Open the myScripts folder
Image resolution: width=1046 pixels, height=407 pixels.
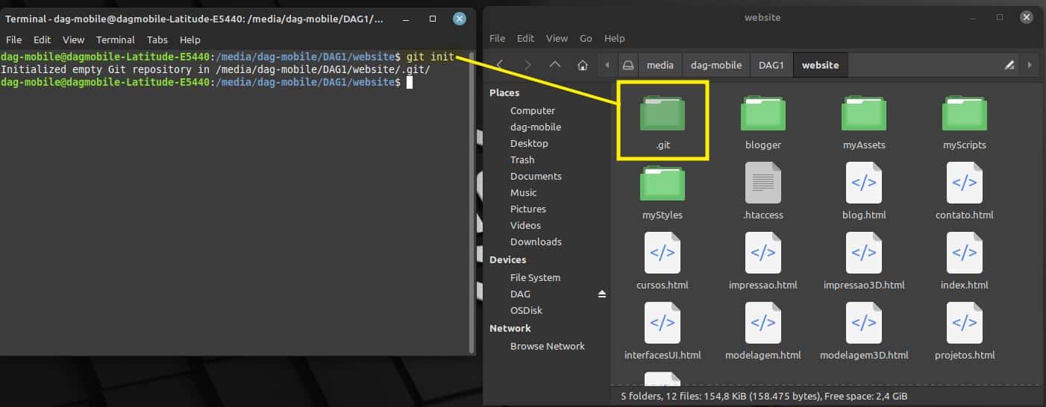(x=964, y=119)
